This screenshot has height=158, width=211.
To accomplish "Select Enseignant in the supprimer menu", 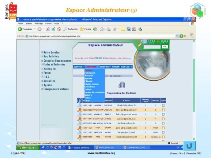I will (90, 73).
